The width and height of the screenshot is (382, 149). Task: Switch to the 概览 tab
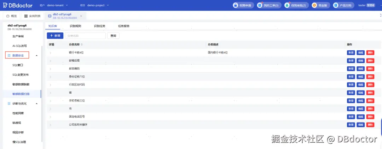coord(11,16)
